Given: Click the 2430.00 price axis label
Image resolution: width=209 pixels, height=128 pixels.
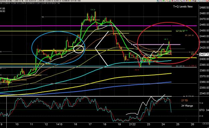Looking at the screenshot, I should (x=204, y=42).
